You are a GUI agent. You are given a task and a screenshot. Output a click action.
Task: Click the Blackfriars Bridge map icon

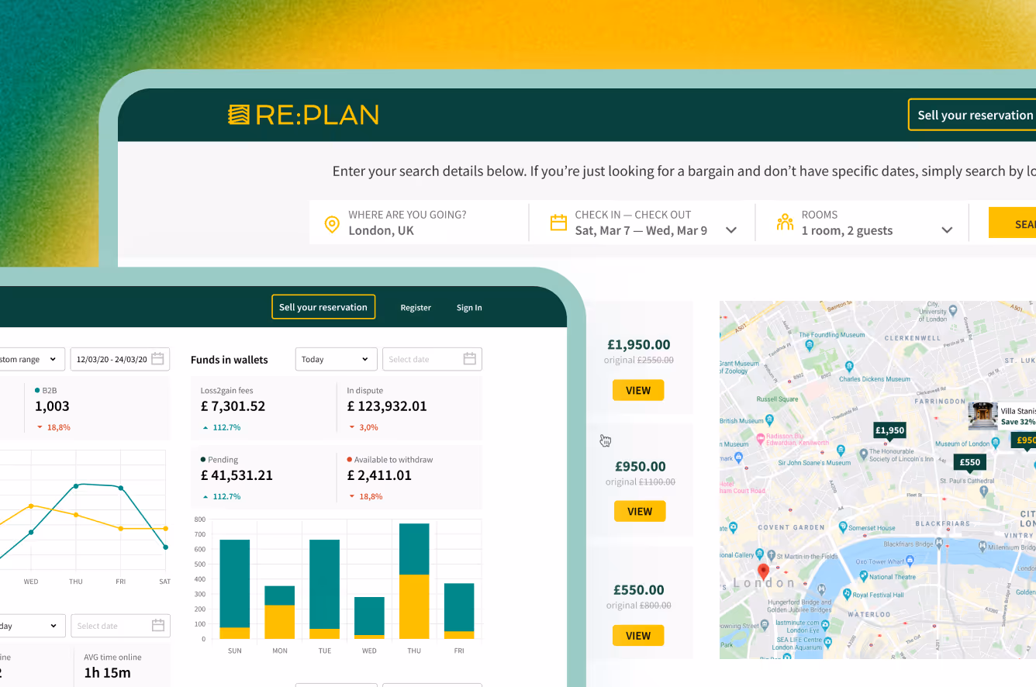939,544
